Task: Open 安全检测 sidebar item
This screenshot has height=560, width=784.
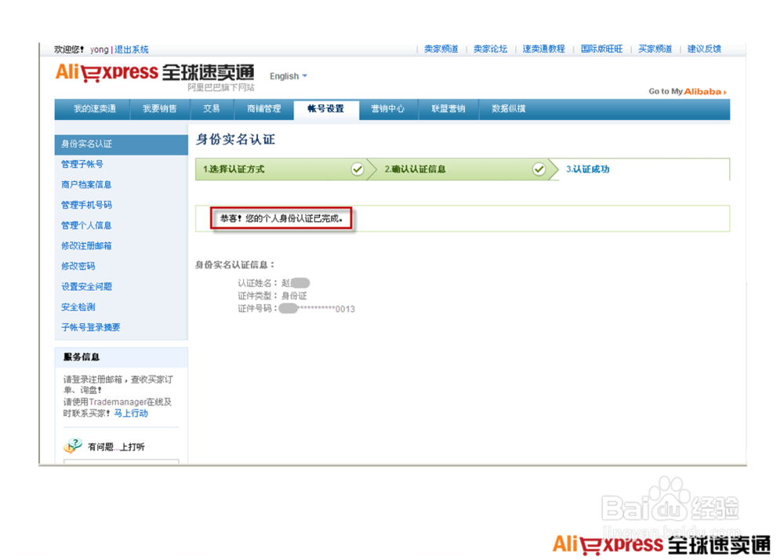Action: [x=78, y=307]
